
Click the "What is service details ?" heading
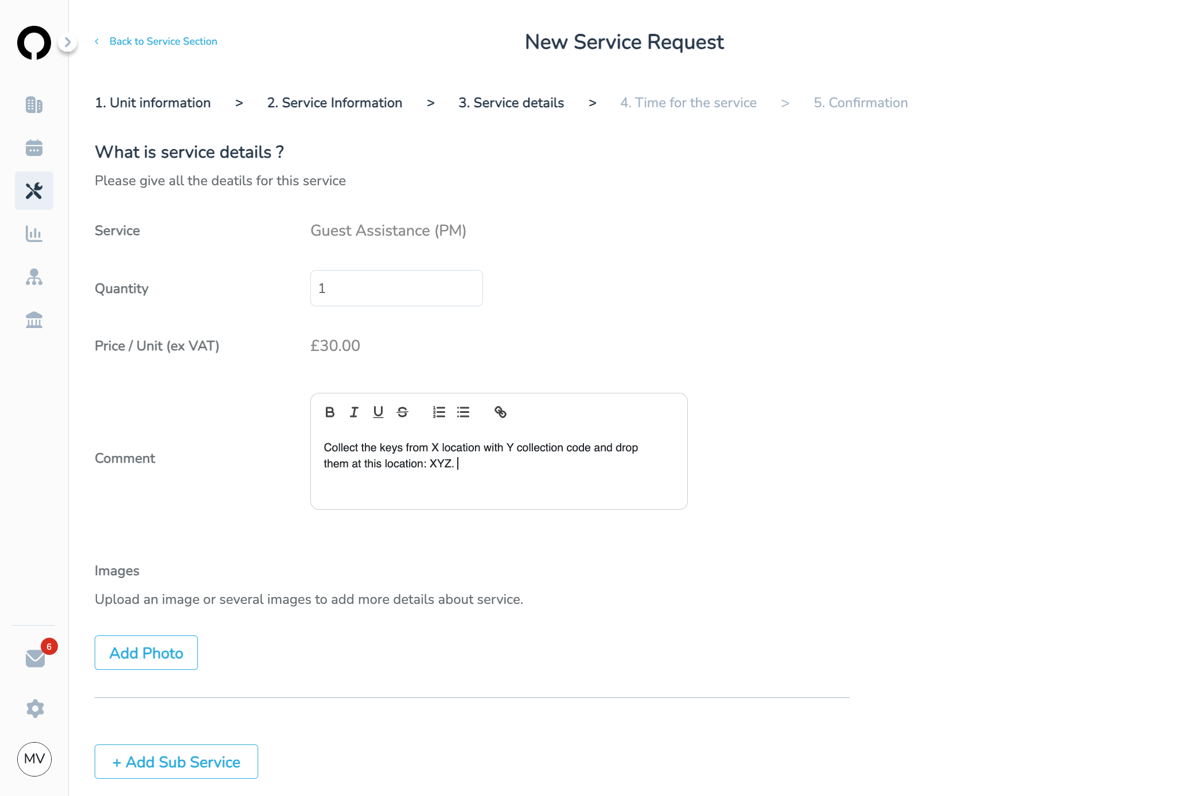click(189, 152)
